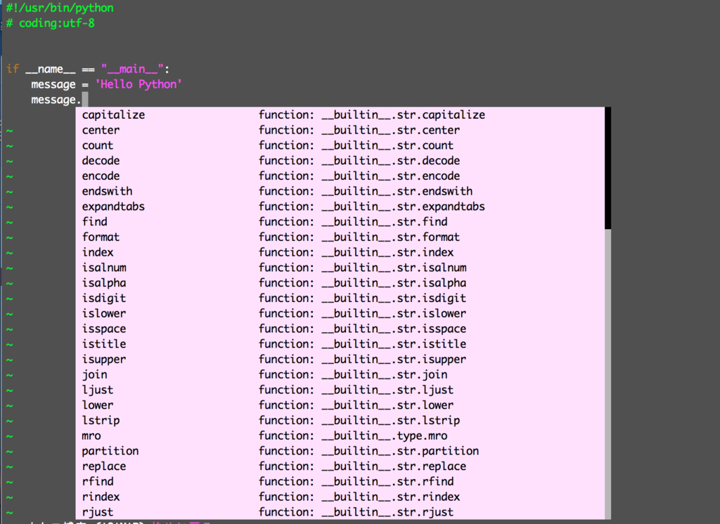
Task: Click the scrollbar track below thumb
Action: 608,374
